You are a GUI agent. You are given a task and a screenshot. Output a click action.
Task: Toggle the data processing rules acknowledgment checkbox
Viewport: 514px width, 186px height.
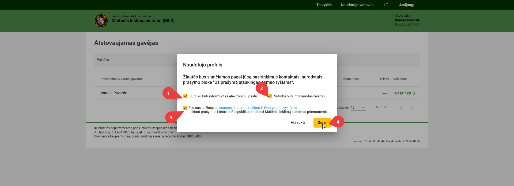pos(185,108)
